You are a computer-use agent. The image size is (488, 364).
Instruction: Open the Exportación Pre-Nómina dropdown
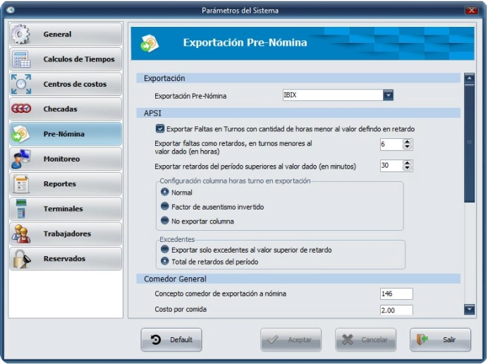pyautogui.click(x=388, y=95)
